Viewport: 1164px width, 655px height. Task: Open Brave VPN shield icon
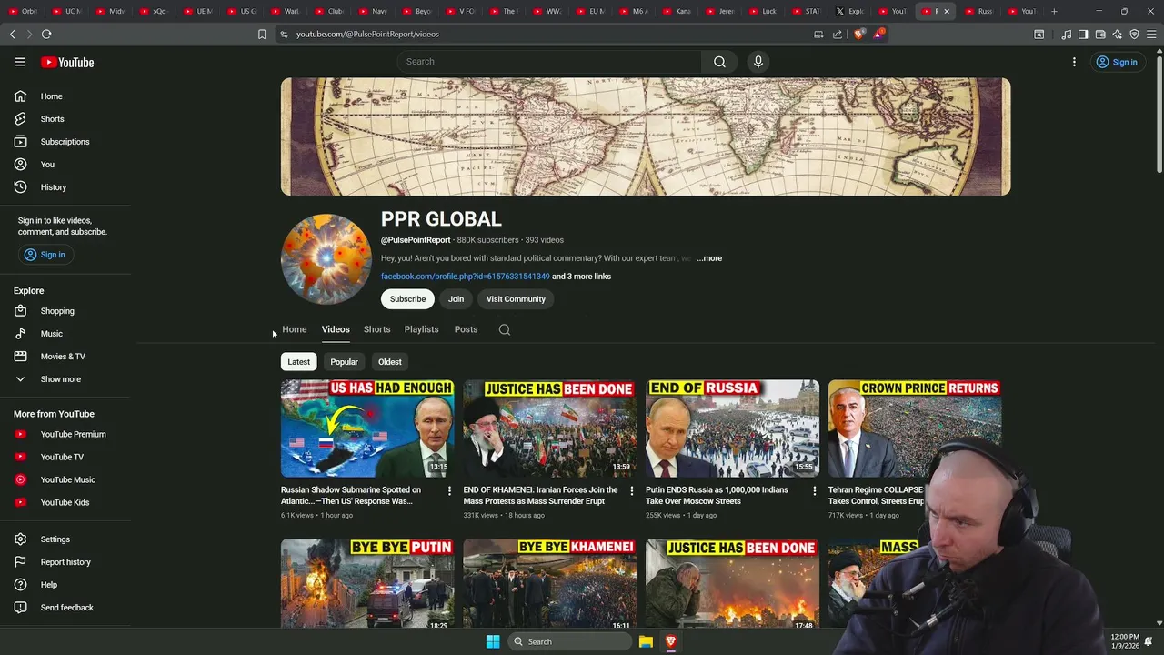click(1134, 35)
